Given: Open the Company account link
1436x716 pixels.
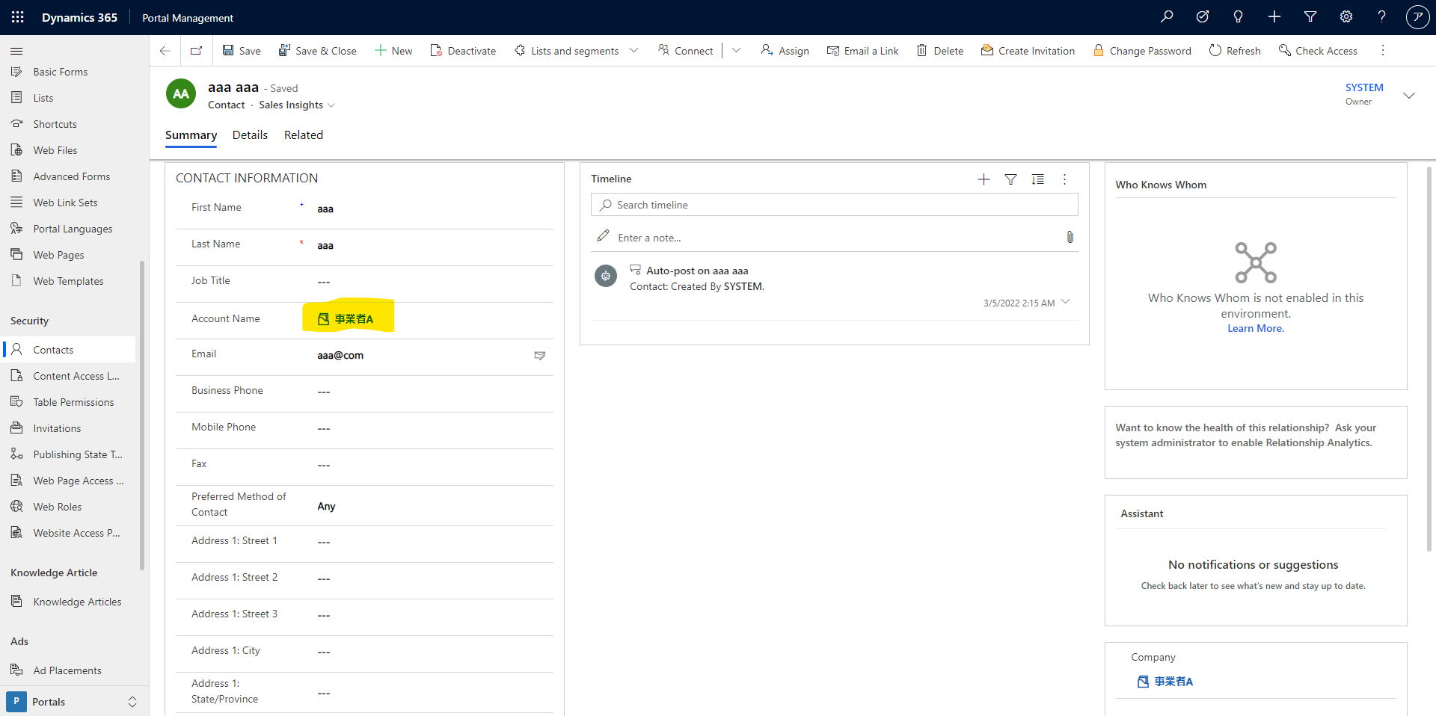Looking at the screenshot, I should [x=1173, y=682].
